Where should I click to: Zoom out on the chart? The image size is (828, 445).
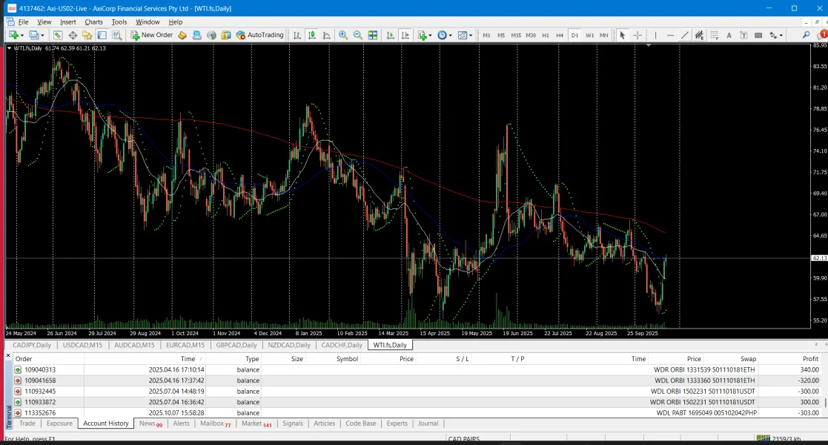coord(358,35)
